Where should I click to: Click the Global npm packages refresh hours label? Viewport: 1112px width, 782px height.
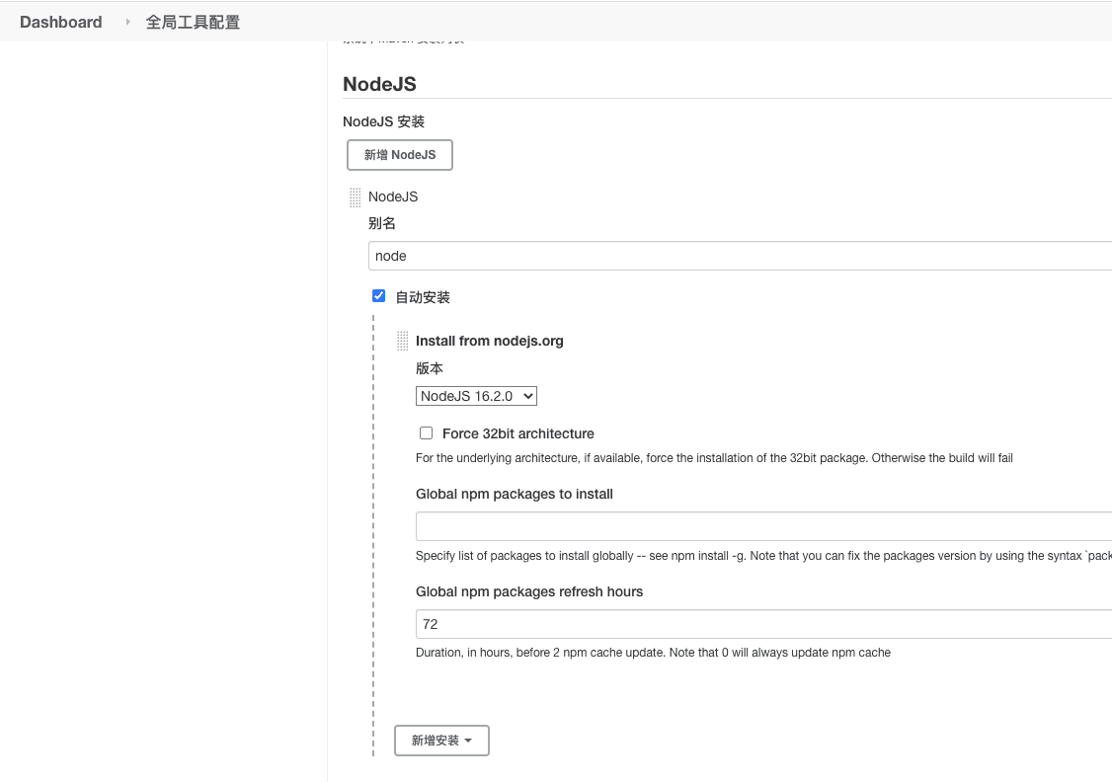(x=529, y=592)
